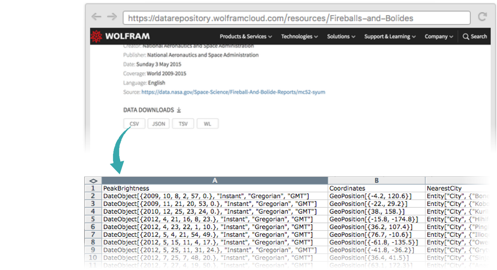Open the data.nasa.gov source link
This screenshot has width=497, height=270.
point(233,92)
